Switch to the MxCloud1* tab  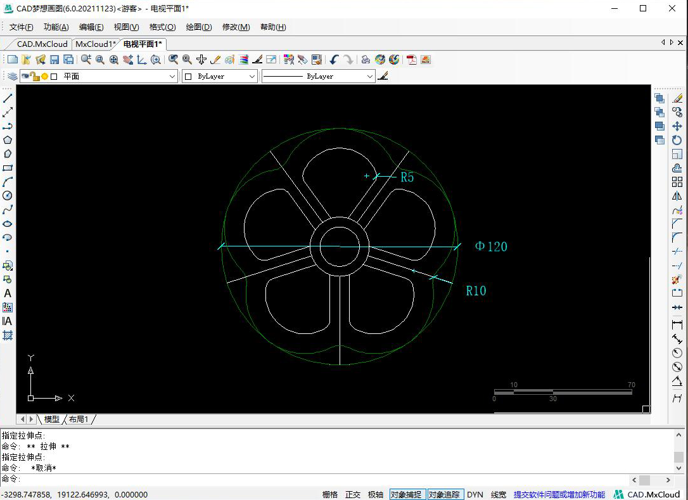coord(95,44)
